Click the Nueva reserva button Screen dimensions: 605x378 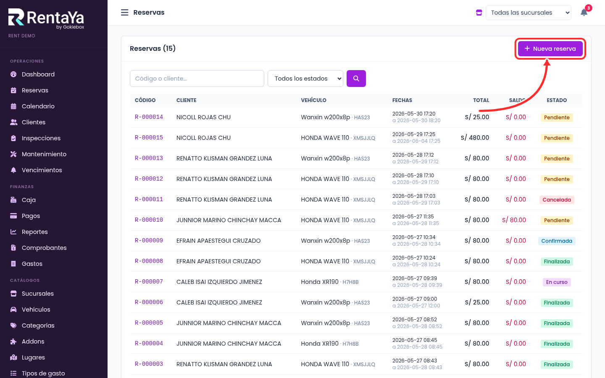(x=550, y=49)
